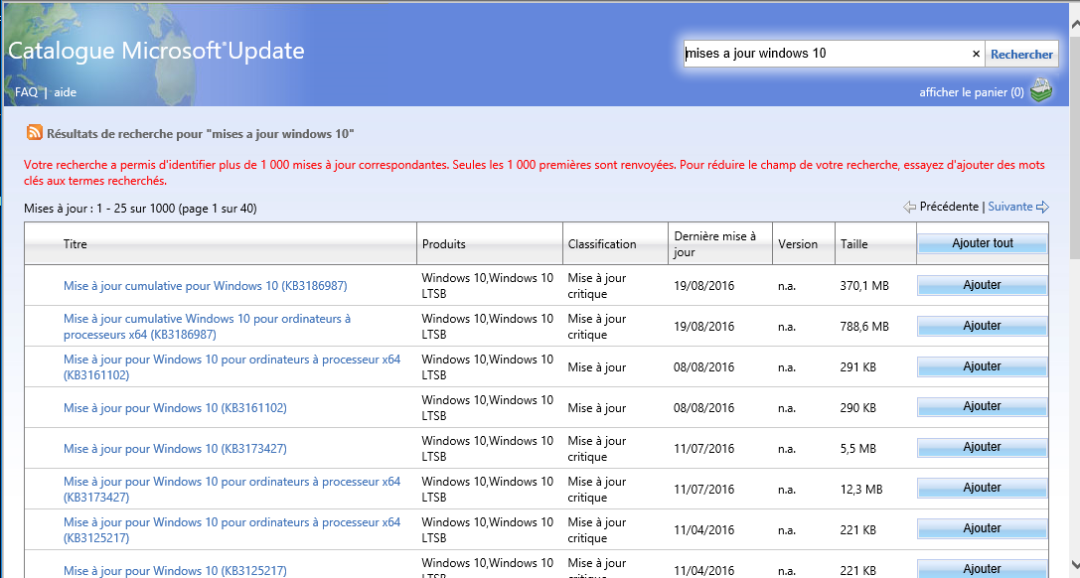Open "Mise à jour pour Windows 10 (KB3173427)"
The image size is (1080, 578).
coord(175,449)
